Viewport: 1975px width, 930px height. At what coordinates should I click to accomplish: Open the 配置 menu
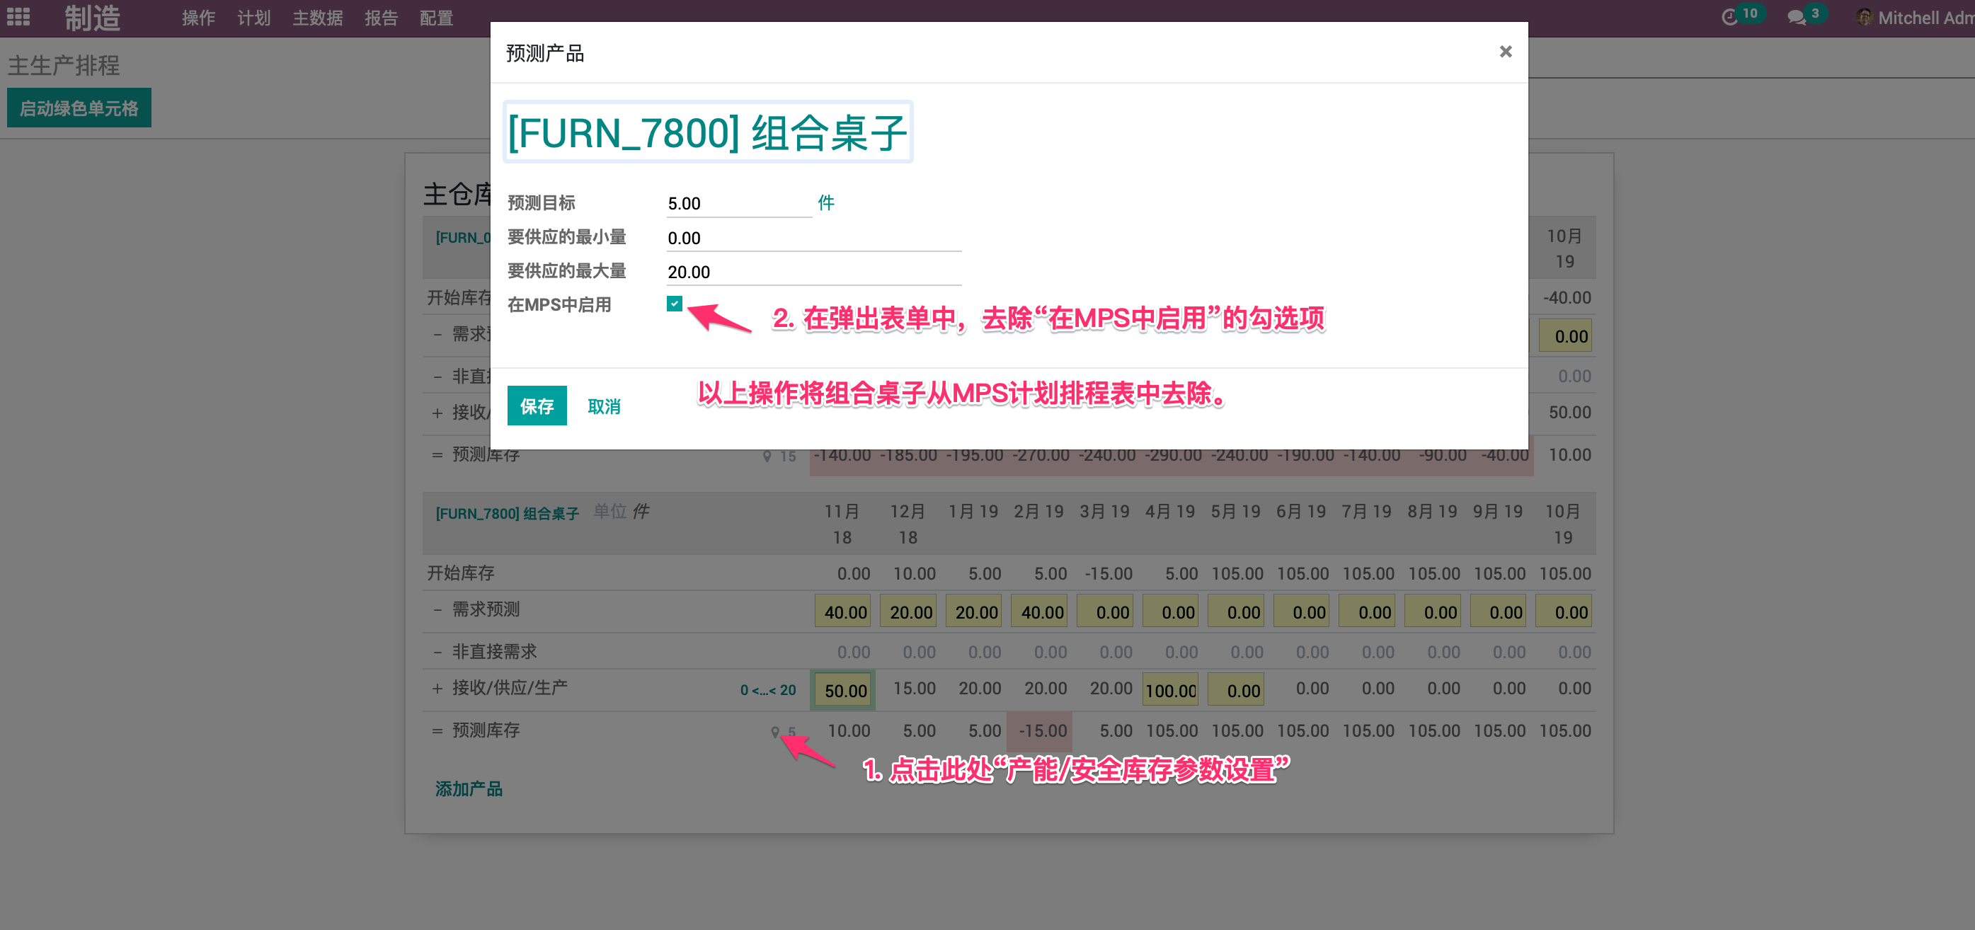(x=436, y=18)
